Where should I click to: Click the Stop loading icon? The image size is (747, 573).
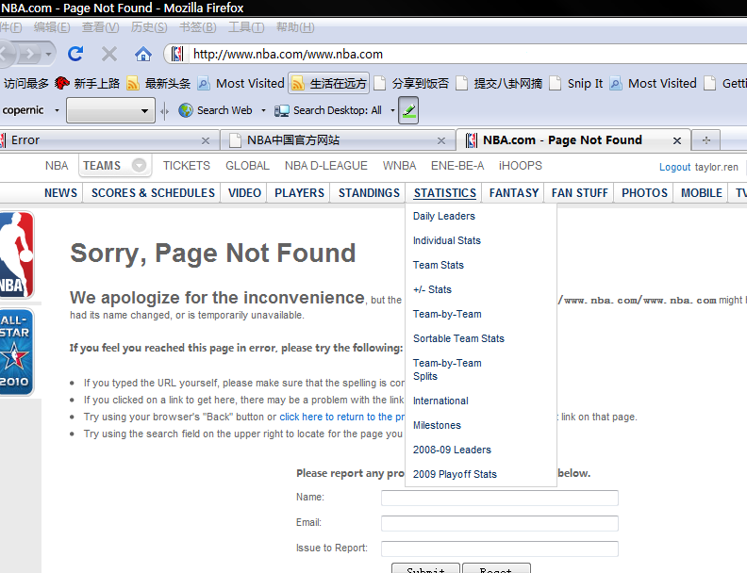click(109, 54)
